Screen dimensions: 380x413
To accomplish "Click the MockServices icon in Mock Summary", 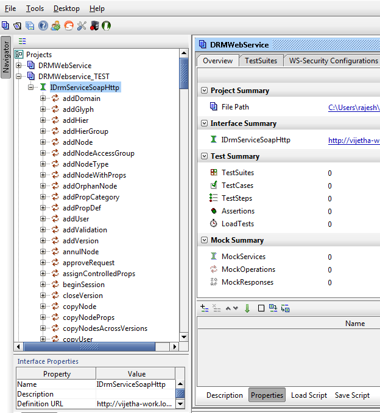I will (x=214, y=256).
